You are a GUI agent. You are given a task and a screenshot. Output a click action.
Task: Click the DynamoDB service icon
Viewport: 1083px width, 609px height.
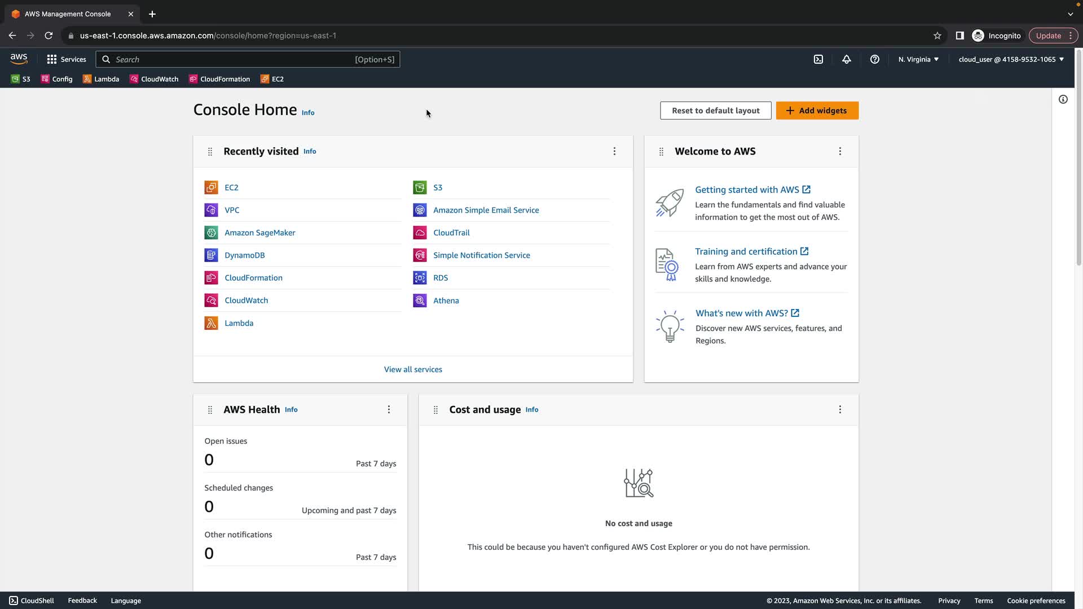(x=211, y=255)
